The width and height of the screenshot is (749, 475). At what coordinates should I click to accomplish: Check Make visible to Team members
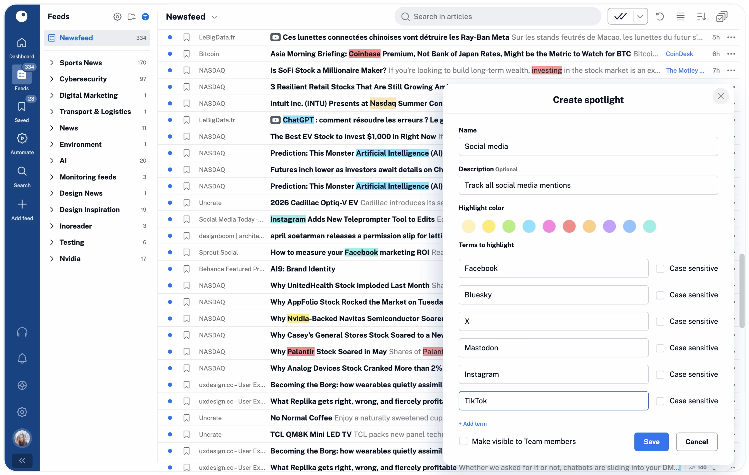point(463,441)
